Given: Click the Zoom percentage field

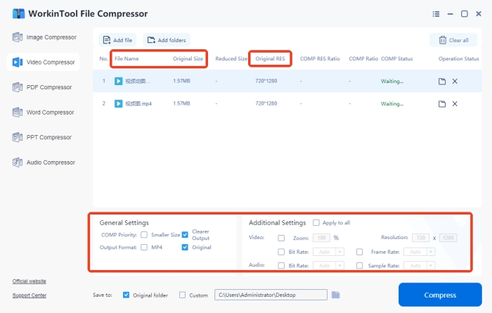Looking at the screenshot, I should [x=321, y=238].
